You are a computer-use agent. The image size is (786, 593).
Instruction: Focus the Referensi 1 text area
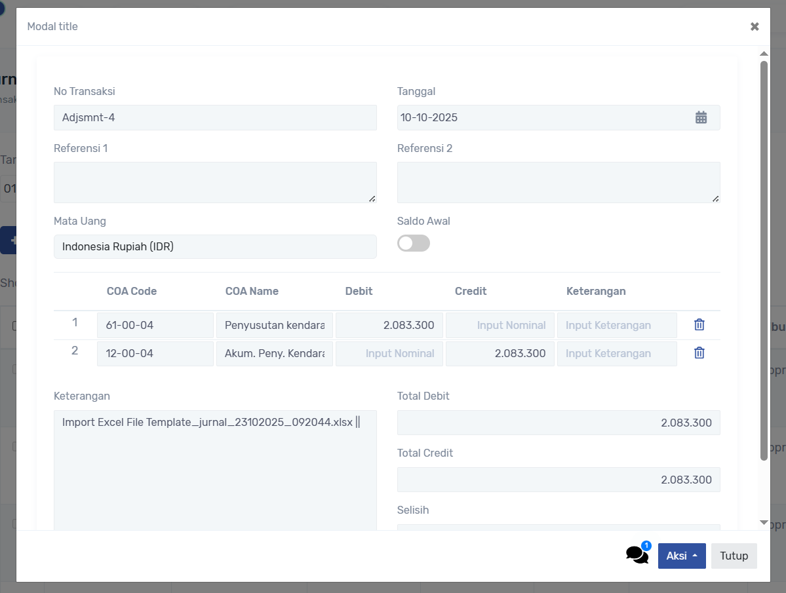(215, 182)
